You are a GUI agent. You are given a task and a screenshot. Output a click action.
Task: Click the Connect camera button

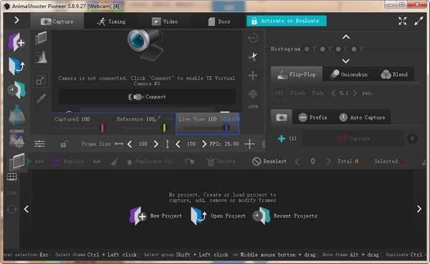147,97
